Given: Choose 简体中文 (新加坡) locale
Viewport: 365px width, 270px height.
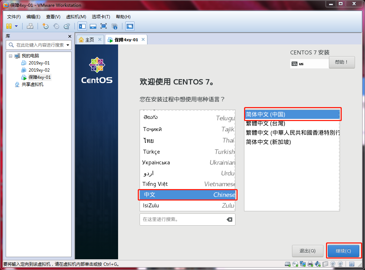Looking at the screenshot, I should (292, 142).
